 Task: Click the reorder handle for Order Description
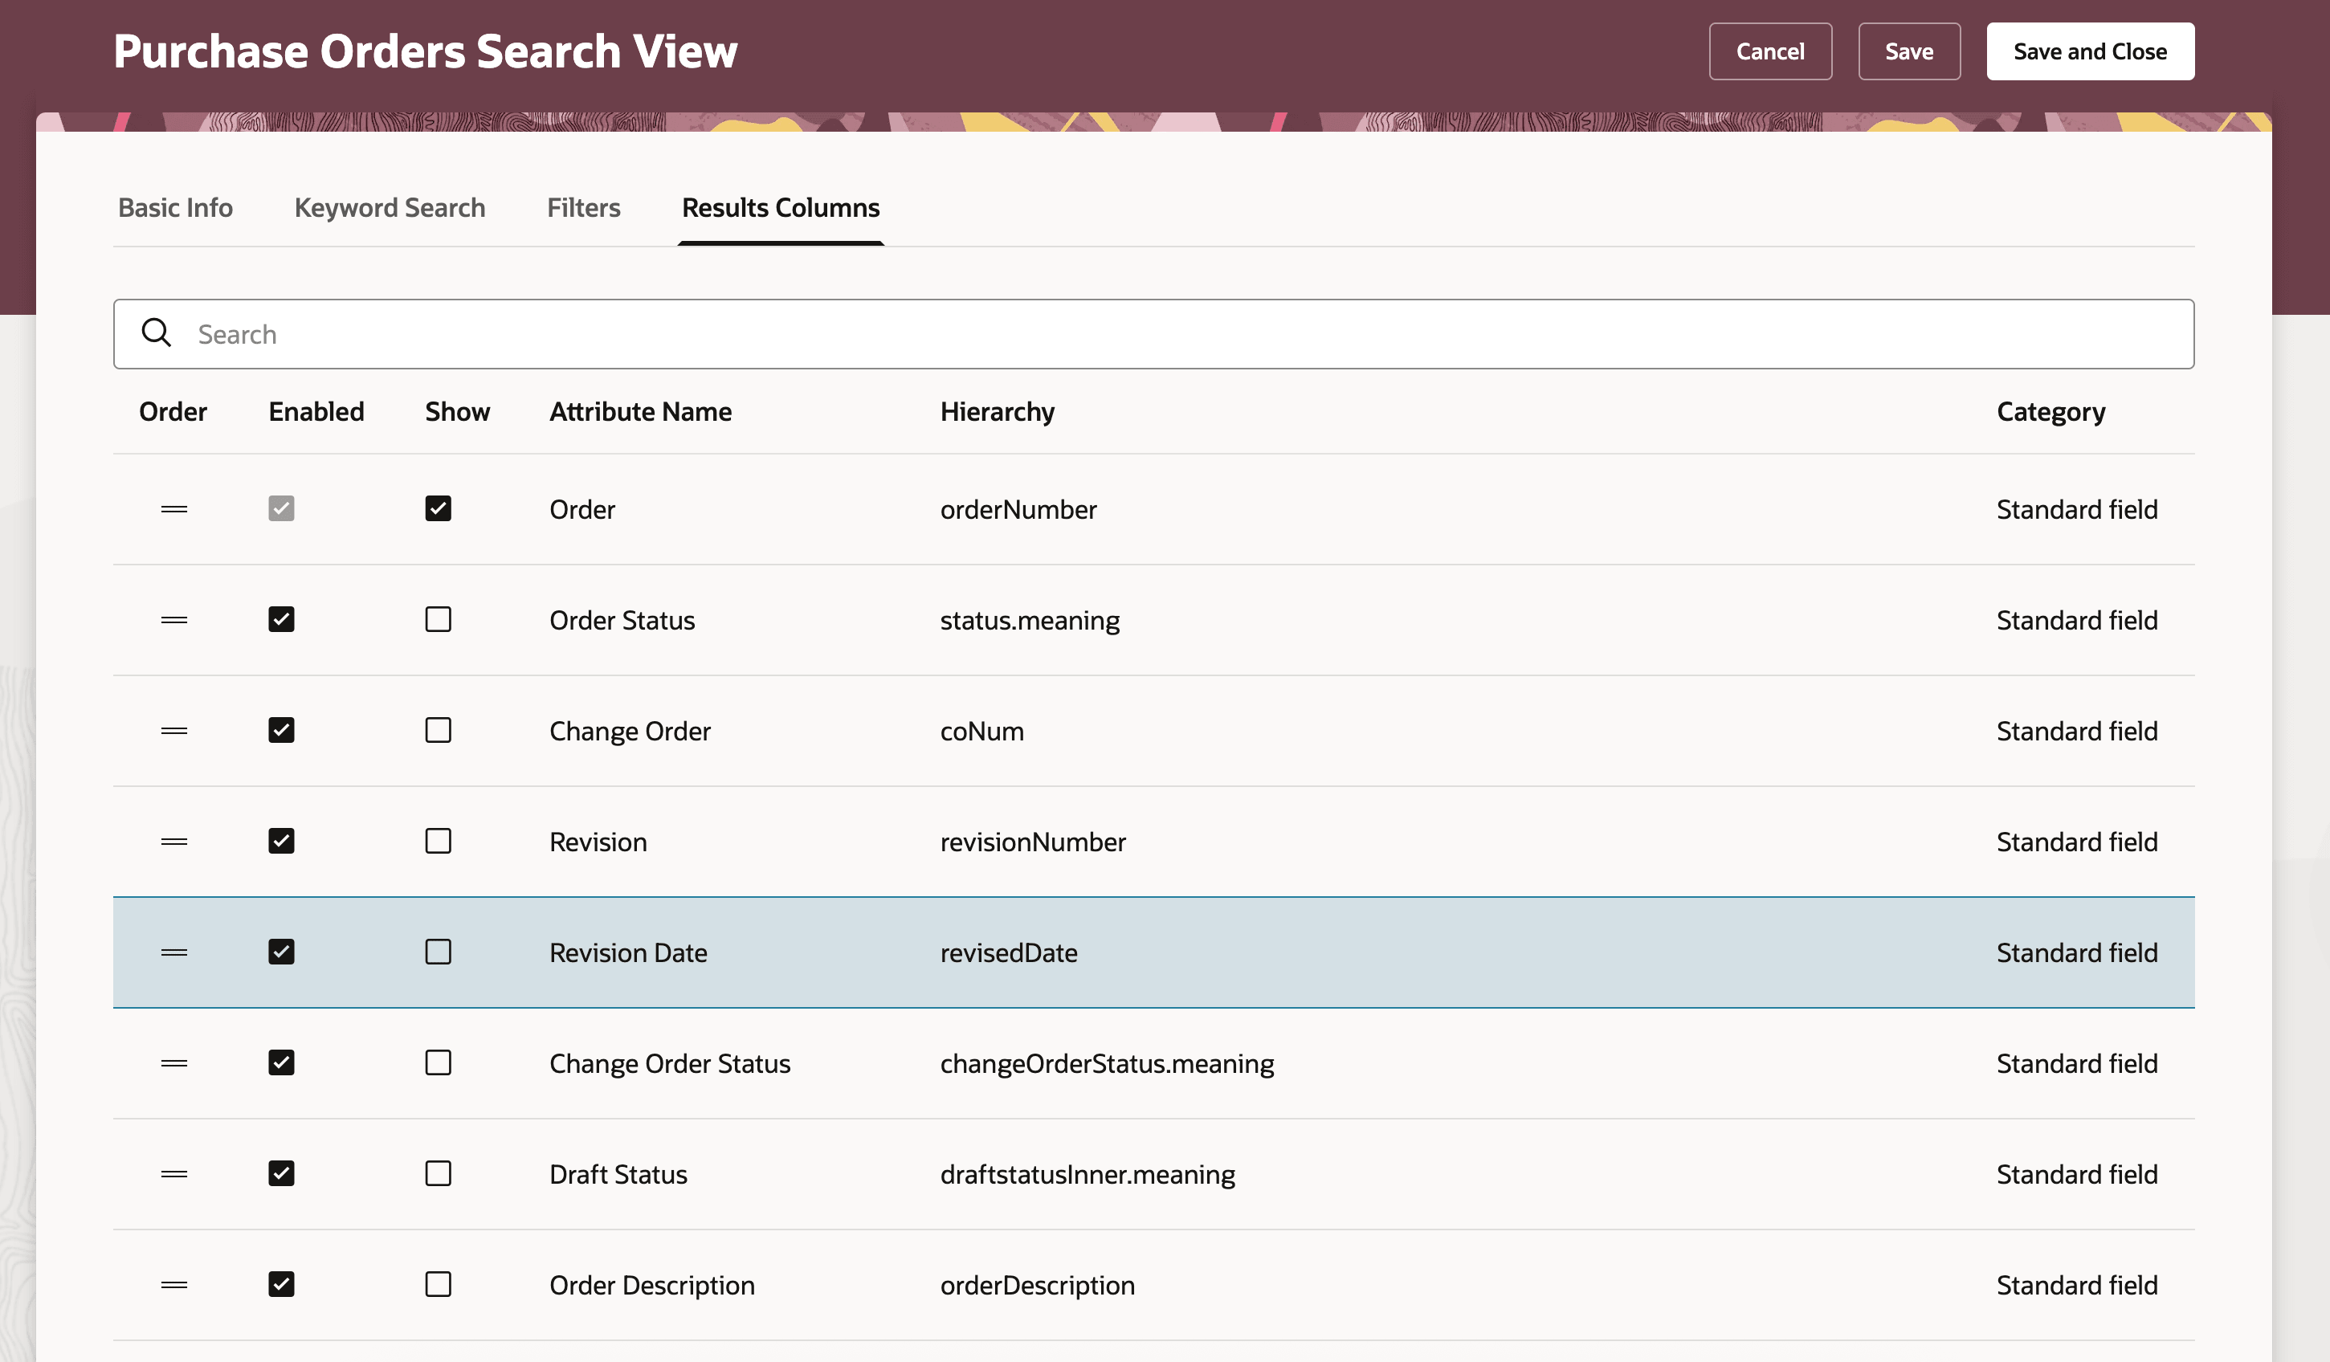(x=173, y=1284)
